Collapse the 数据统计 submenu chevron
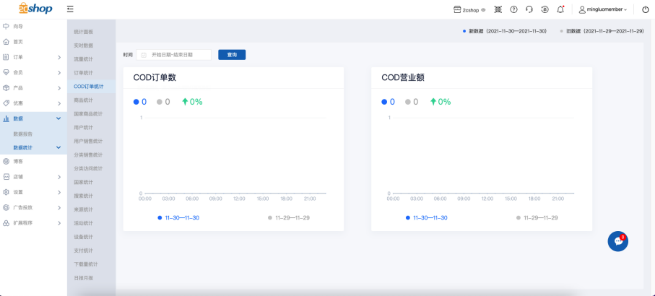Screen dimensions: 655x296 tap(59, 147)
